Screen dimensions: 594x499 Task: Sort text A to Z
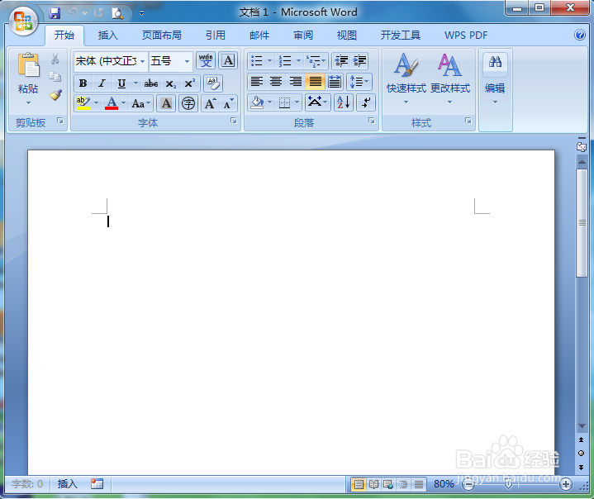[344, 102]
